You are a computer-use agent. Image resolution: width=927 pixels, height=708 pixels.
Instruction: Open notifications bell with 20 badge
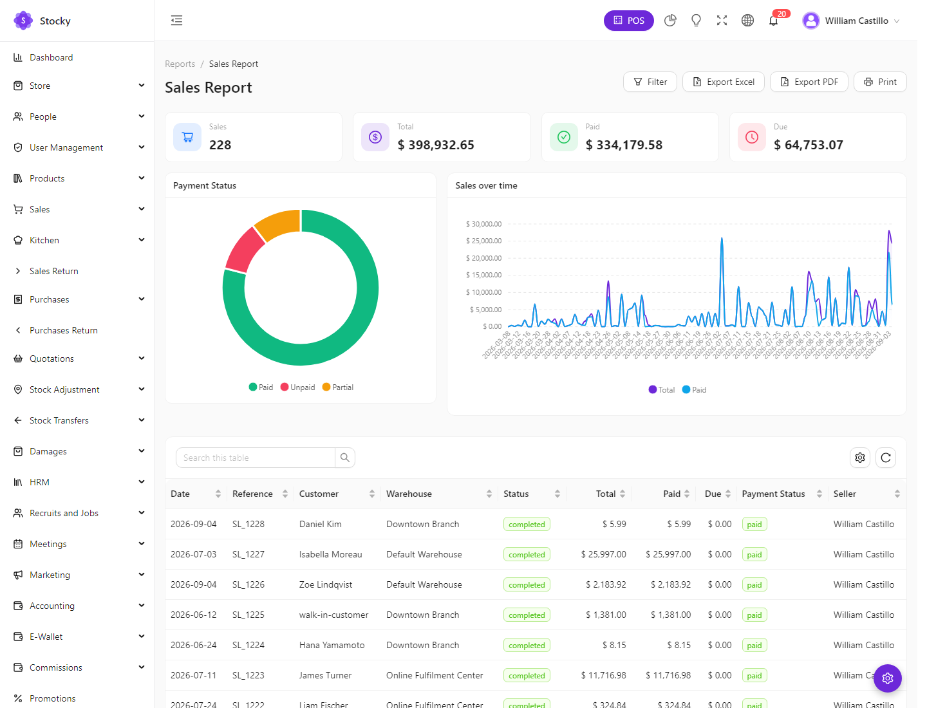774,21
